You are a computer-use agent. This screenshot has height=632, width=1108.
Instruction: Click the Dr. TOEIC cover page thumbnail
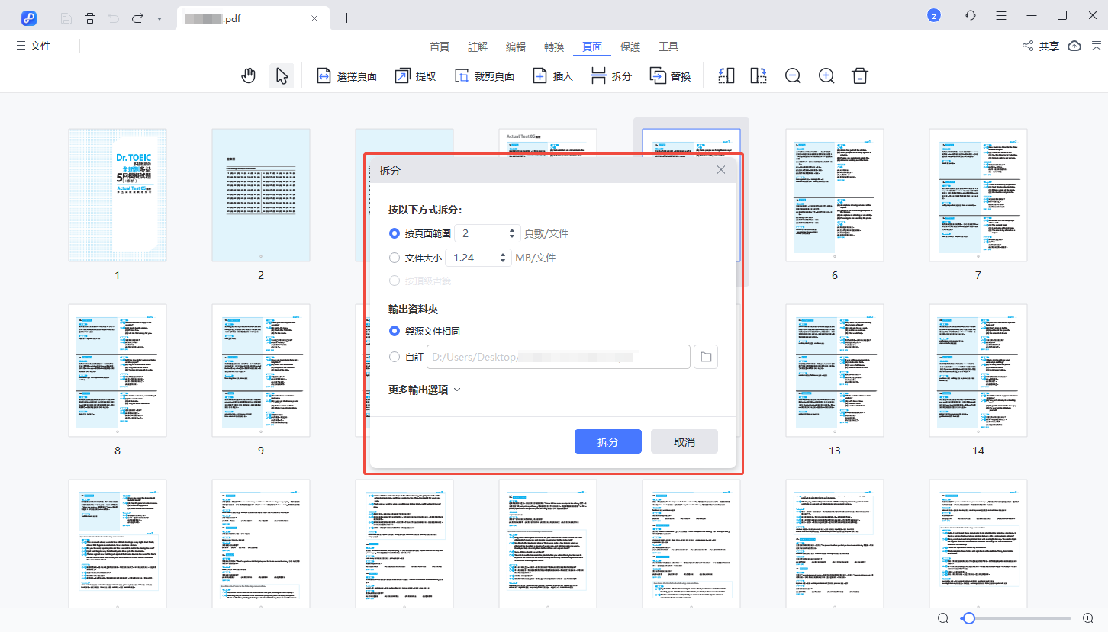(118, 196)
